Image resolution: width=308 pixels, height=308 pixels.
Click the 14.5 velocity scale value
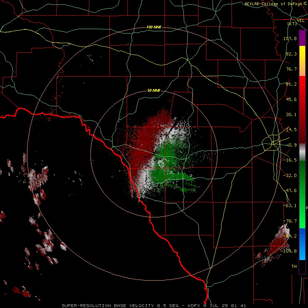pyautogui.click(x=291, y=130)
